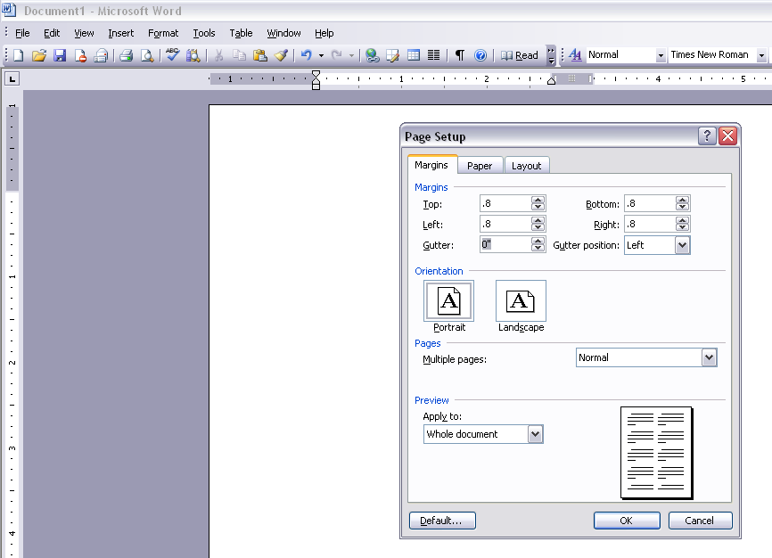Decrease Bottom margin with its down arrow

pyautogui.click(x=682, y=207)
